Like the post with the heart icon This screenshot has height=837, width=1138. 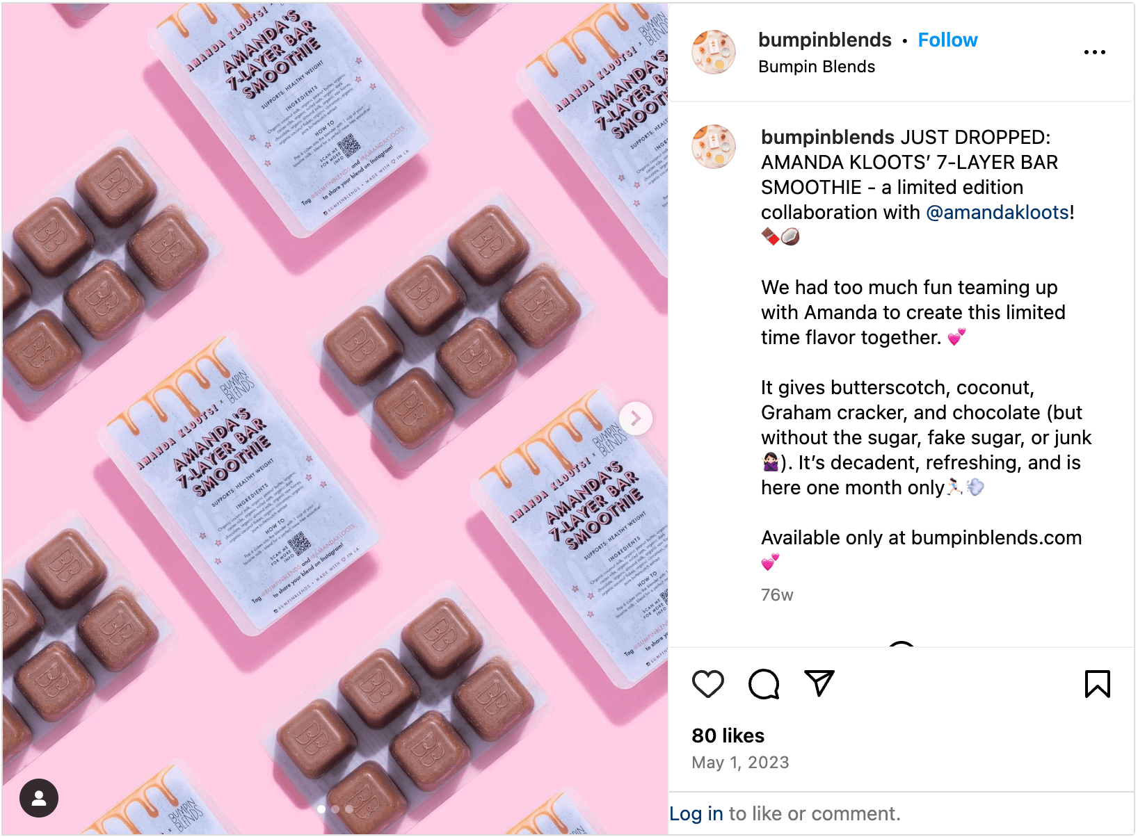[708, 684]
